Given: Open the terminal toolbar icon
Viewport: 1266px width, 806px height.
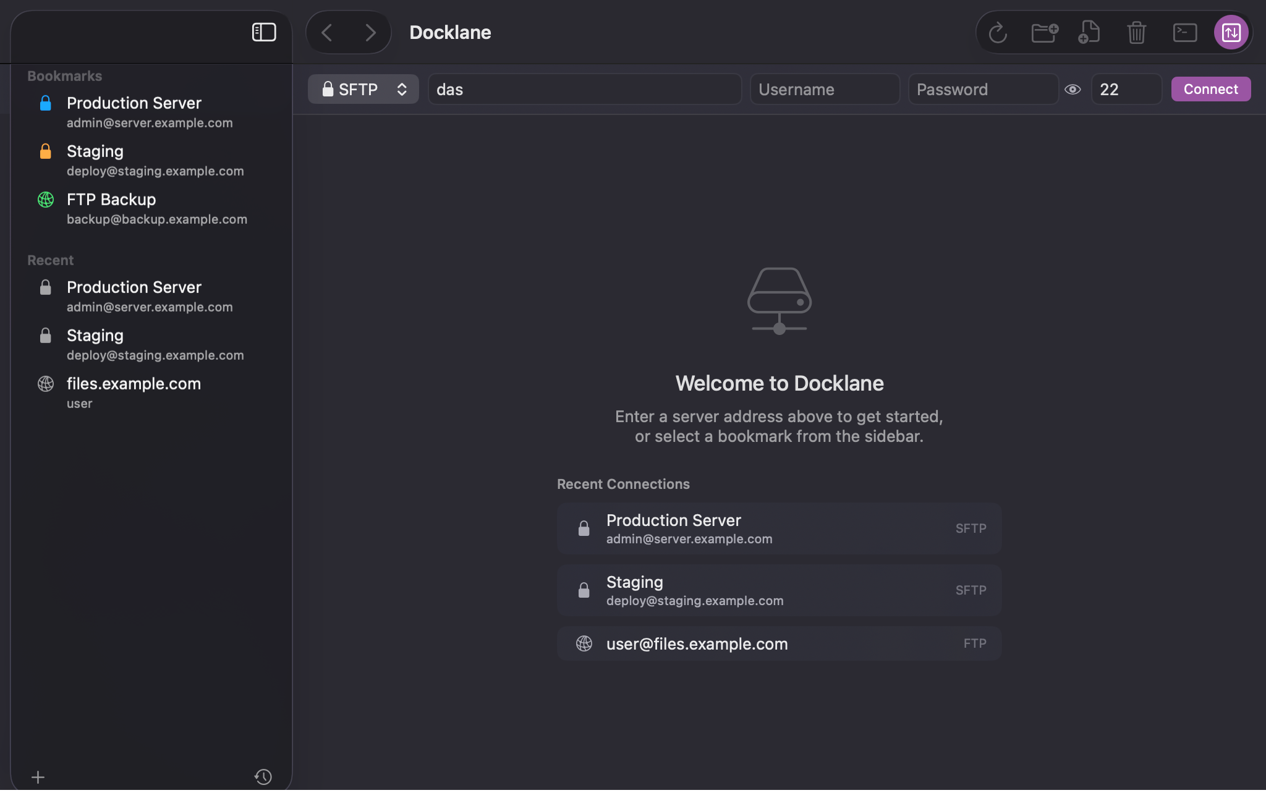Looking at the screenshot, I should (1185, 32).
